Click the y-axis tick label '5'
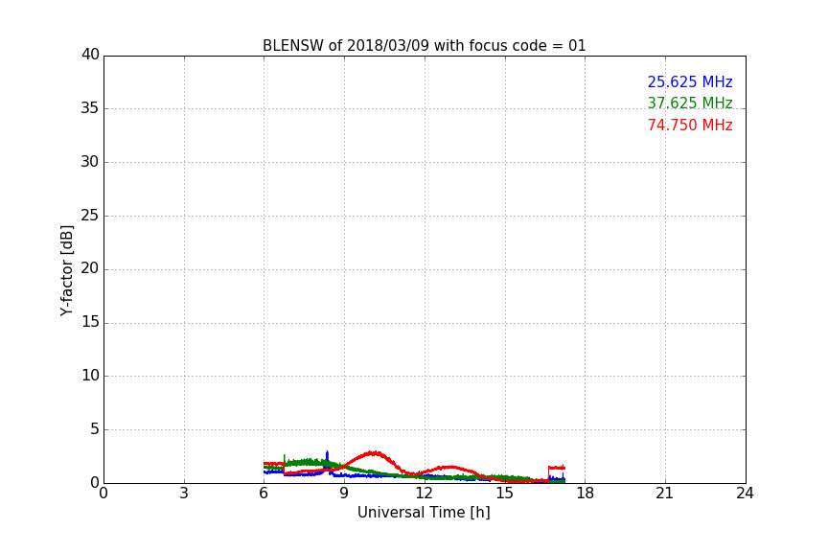The width and height of the screenshot is (828, 552). pos(95,429)
